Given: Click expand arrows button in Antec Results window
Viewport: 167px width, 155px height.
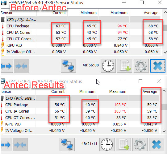Looking at the screenshot, I should [6, 145].
